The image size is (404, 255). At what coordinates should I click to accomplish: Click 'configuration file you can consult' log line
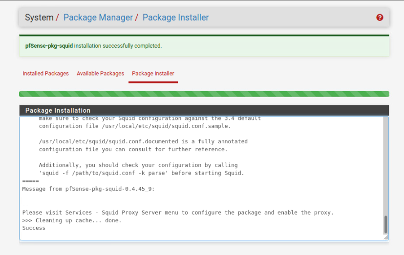pos(133,149)
